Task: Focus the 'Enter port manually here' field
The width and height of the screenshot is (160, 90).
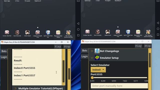Action: tap(119, 86)
